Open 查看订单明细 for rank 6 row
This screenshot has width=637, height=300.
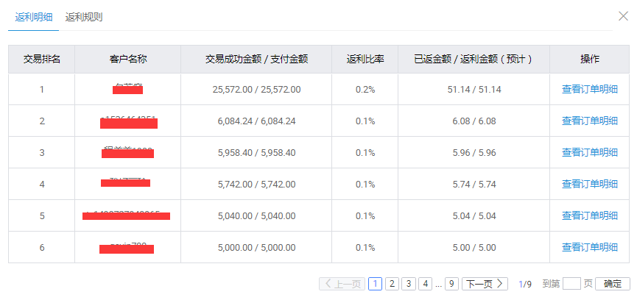[x=589, y=247]
